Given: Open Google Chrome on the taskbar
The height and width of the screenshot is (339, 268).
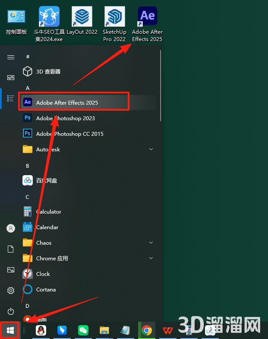Looking at the screenshot, I should 147,330.
